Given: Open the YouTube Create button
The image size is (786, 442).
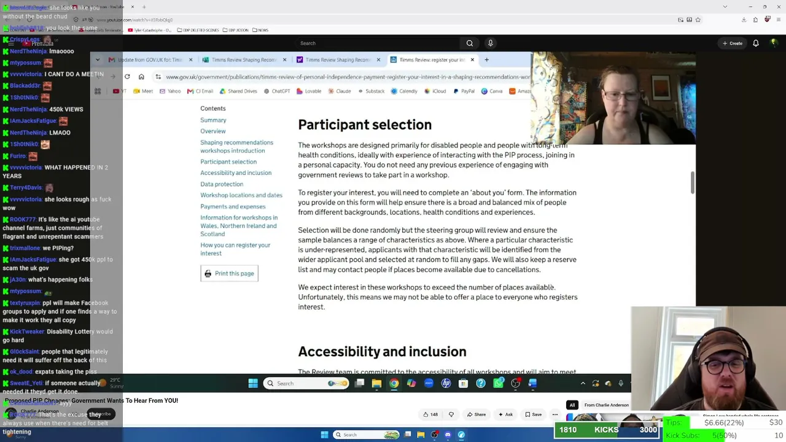Looking at the screenshot, I should [x=733, y=43].
